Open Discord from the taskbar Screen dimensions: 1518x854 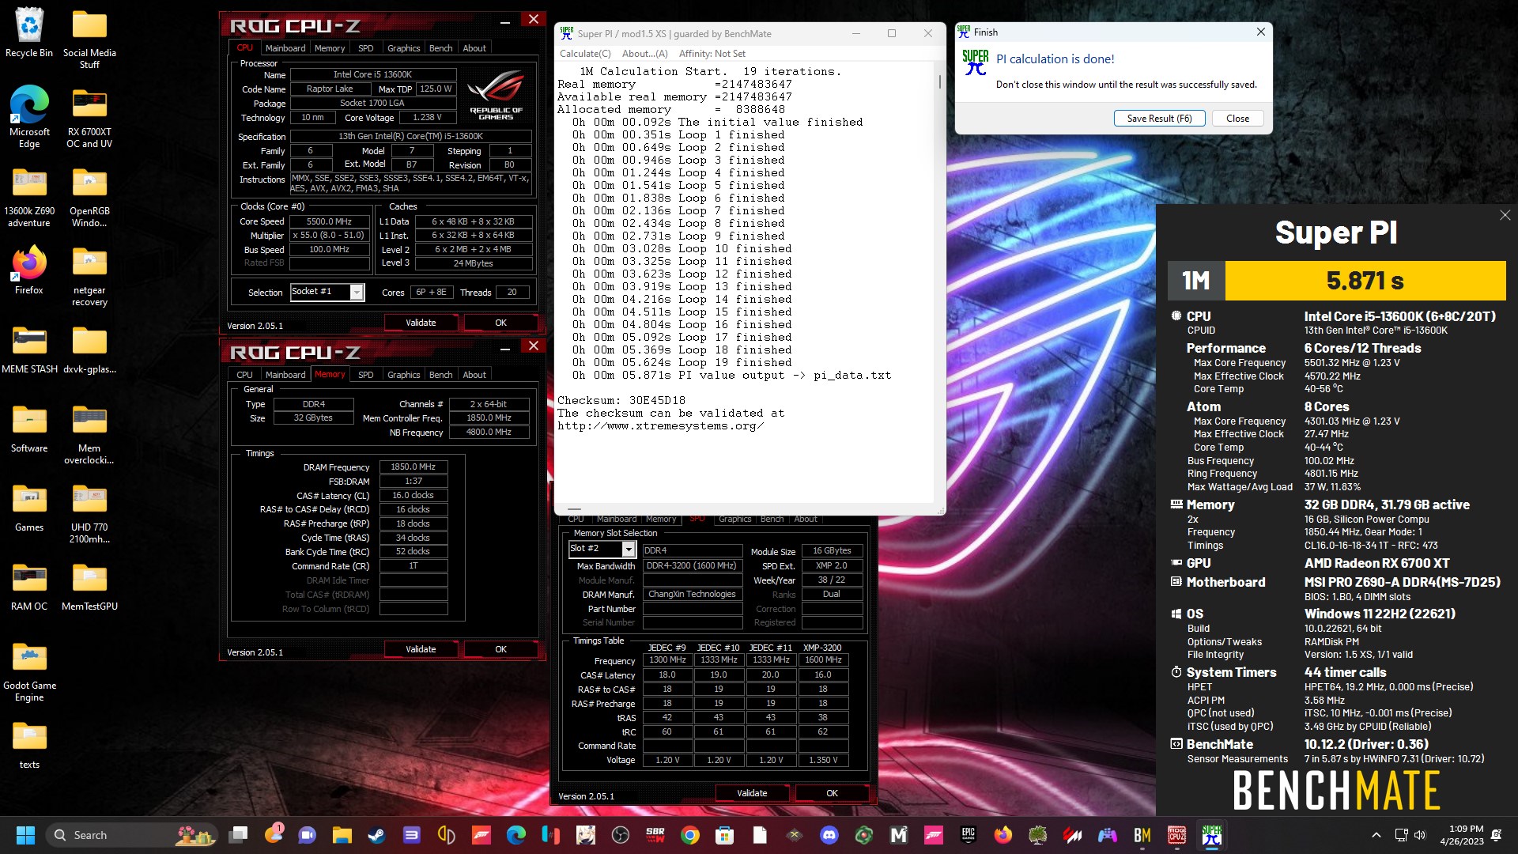829,835
